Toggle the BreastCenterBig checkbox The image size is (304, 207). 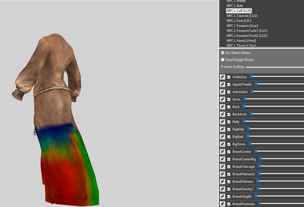pos(229,159)
